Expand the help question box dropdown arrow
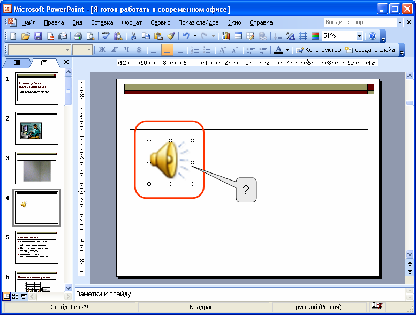The height and width of the screenshot is (315, 416). tap(400, 22)
